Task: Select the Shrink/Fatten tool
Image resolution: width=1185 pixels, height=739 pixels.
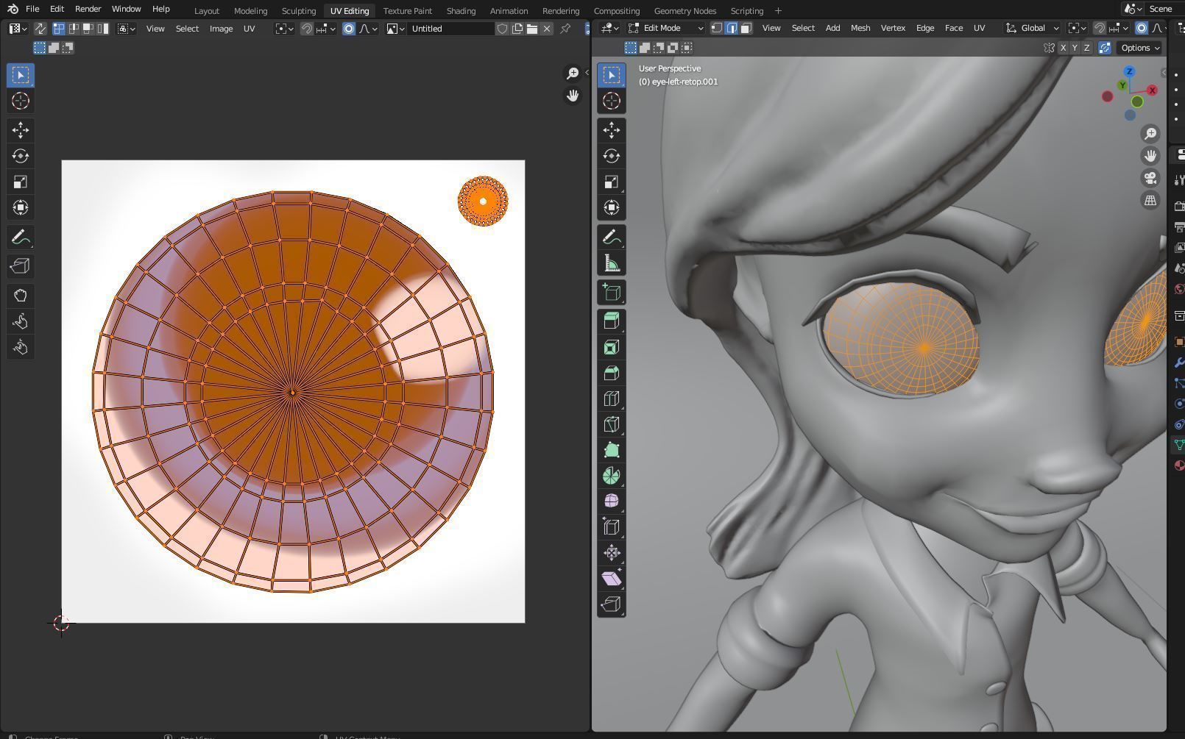Action: (611, 553)
